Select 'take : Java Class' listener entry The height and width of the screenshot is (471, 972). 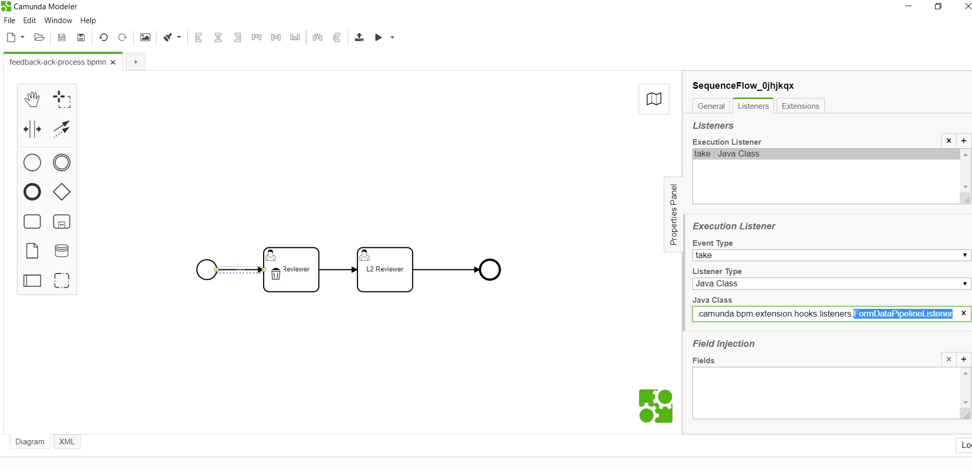pyautogui.click(x=826, y=154)
